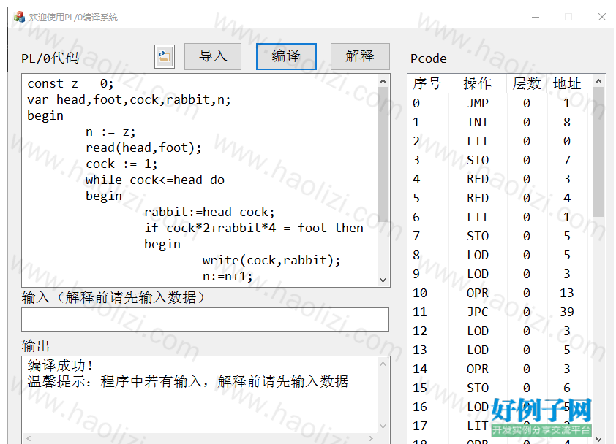
Task: Click the Pcode table's scroll up arrow
Action: 598,81
